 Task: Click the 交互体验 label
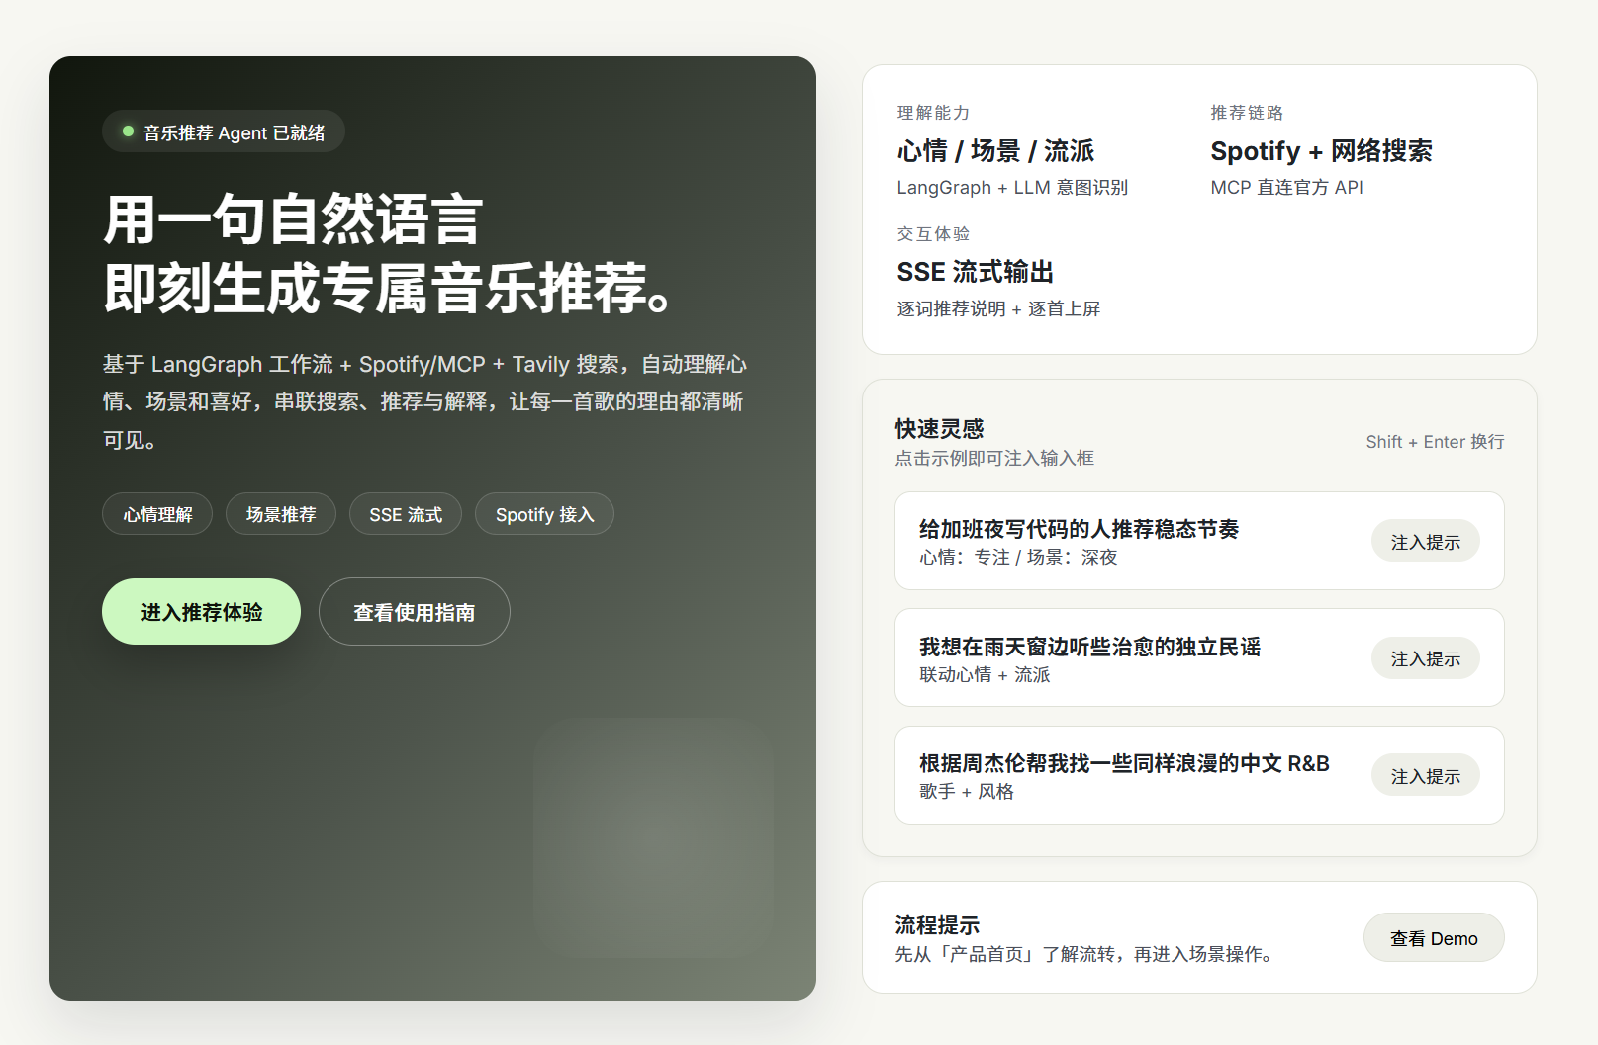pos(933,233)
